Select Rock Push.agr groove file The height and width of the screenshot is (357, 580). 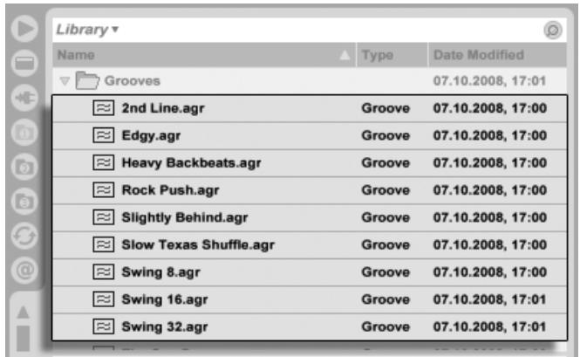[310, 190]
